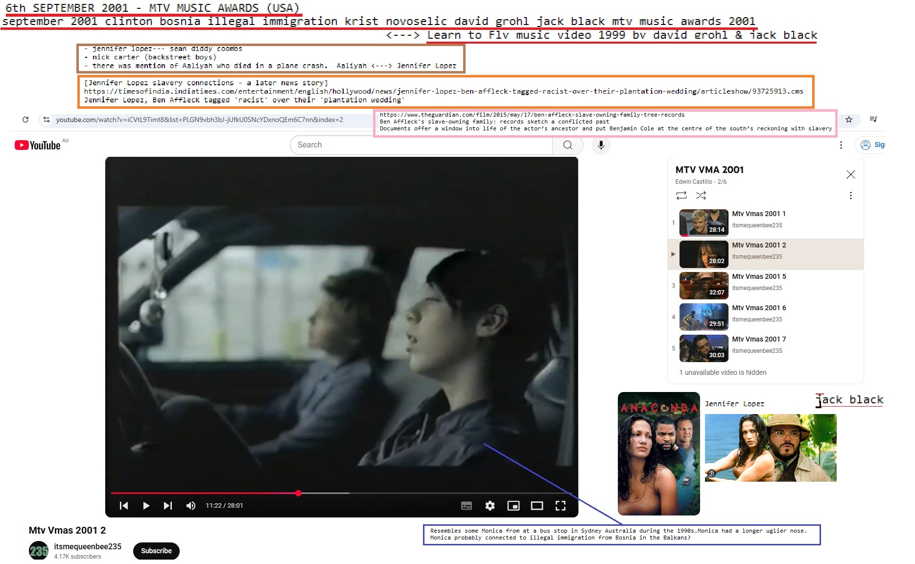Click the address bar URL

200,120
